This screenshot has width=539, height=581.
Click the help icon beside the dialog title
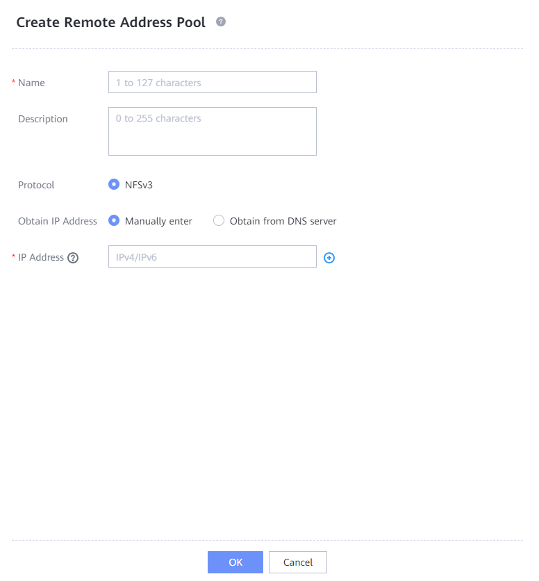(221, 22)
